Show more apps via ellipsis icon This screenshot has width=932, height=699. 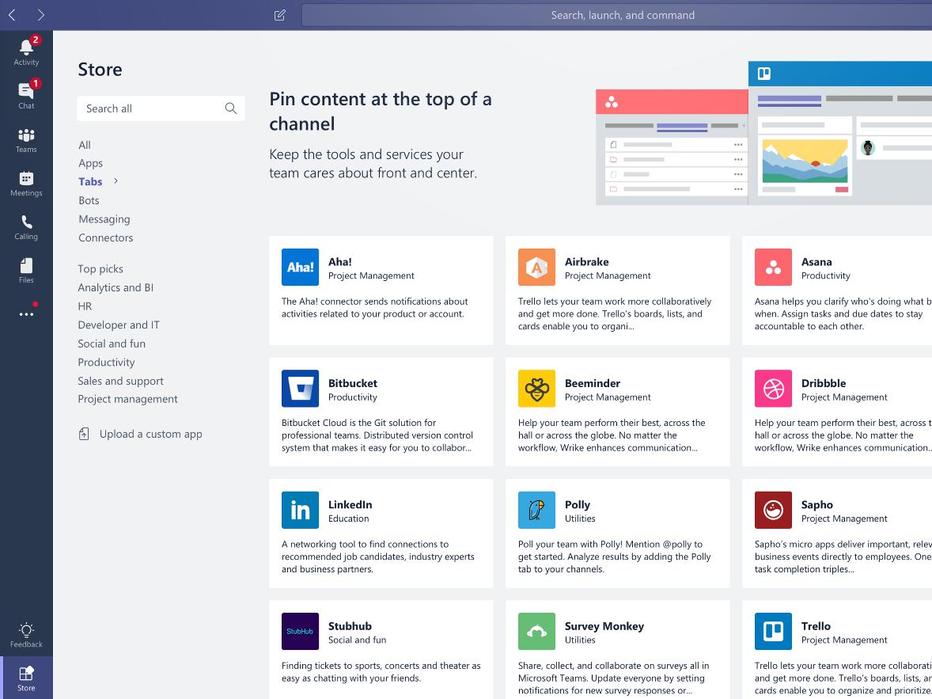26,313
